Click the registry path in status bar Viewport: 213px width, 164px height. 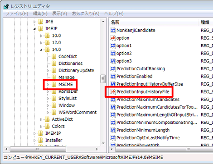coord(83,157)
